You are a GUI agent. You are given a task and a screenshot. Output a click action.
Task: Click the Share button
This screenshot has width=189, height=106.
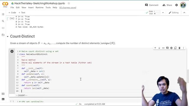167,5
